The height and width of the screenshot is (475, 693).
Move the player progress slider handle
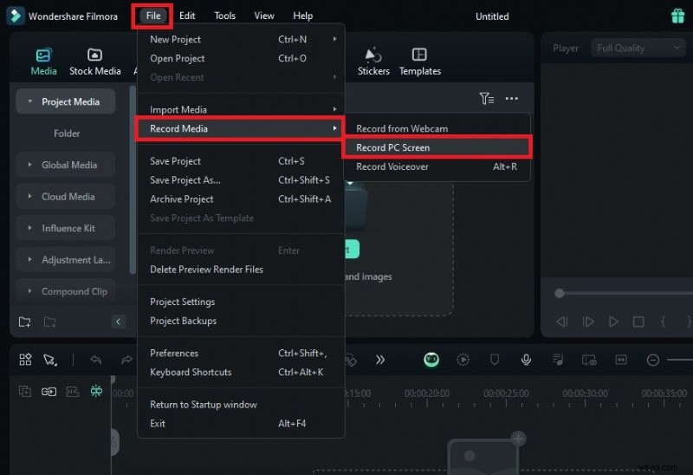(559, 293)
